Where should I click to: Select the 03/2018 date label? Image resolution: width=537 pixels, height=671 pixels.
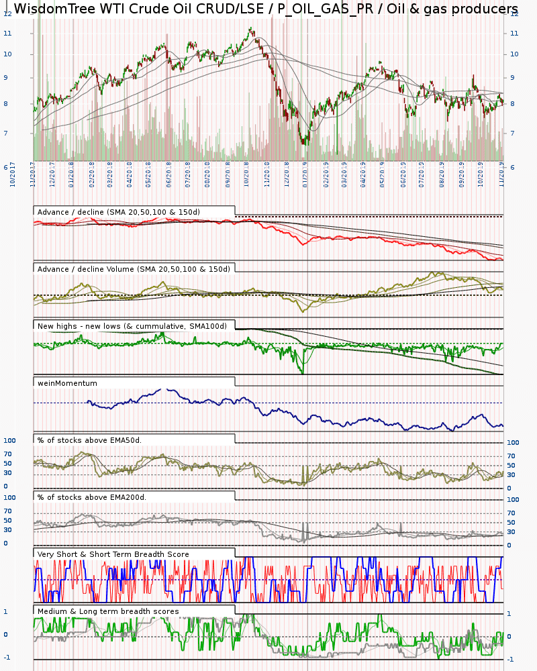(x=109, y=174)
